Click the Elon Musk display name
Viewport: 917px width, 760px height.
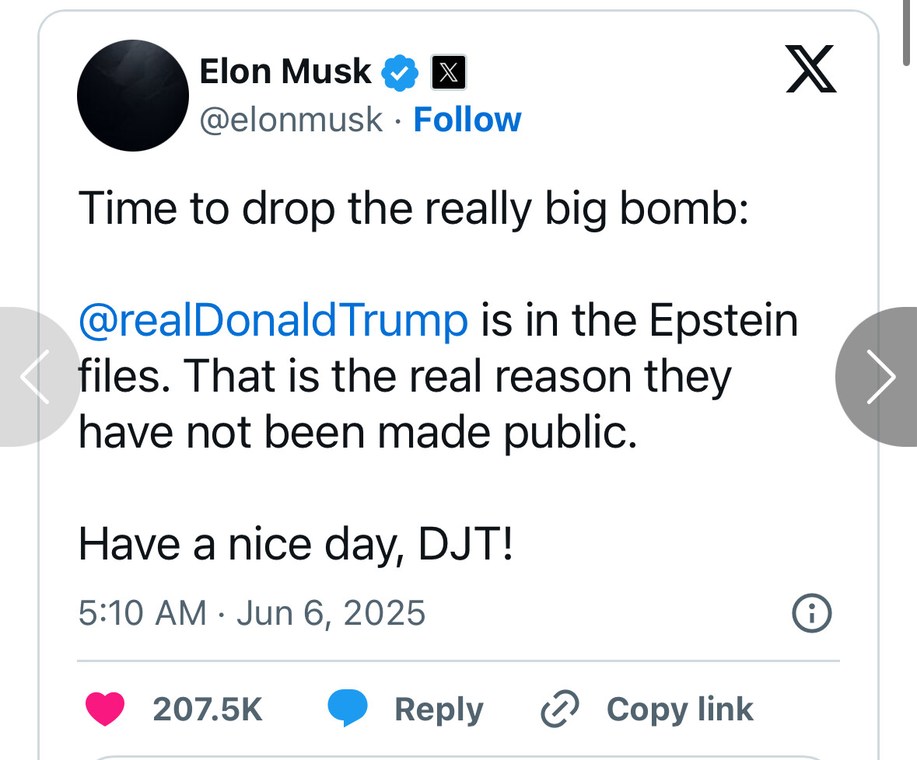click(285, 71)
